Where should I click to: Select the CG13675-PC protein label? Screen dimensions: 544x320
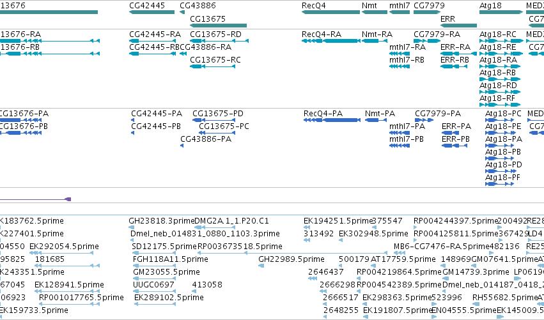[x=224, y=126]
